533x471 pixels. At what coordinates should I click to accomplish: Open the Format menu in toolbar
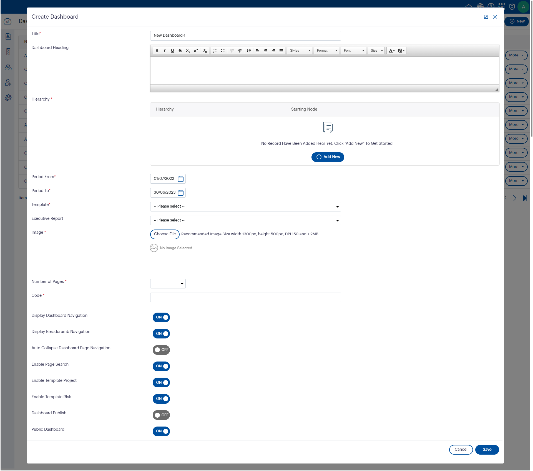327,51
